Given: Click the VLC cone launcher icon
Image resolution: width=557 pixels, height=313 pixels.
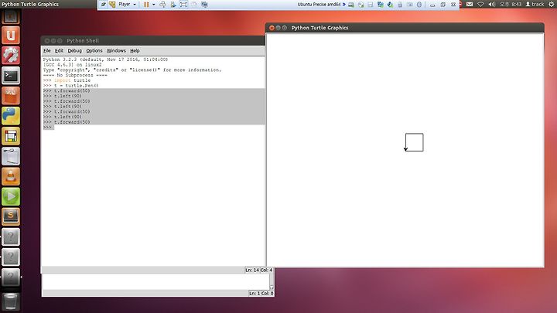Looking at the screenshot, I should coord(11,176).
